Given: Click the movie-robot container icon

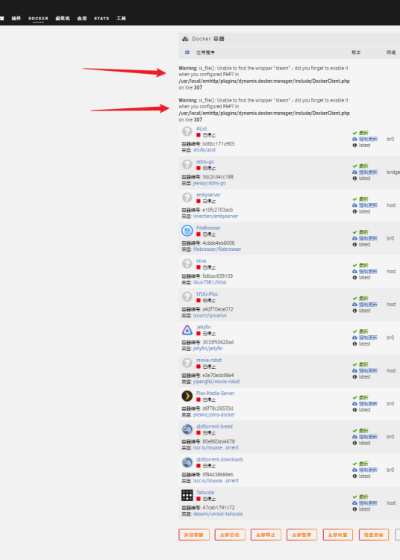Looking at the screenshot, I should click(187, 363).
